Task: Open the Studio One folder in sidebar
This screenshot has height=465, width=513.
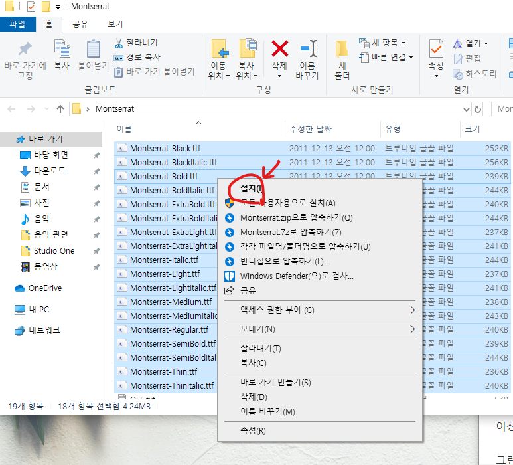Action: (x=54, y=251)
